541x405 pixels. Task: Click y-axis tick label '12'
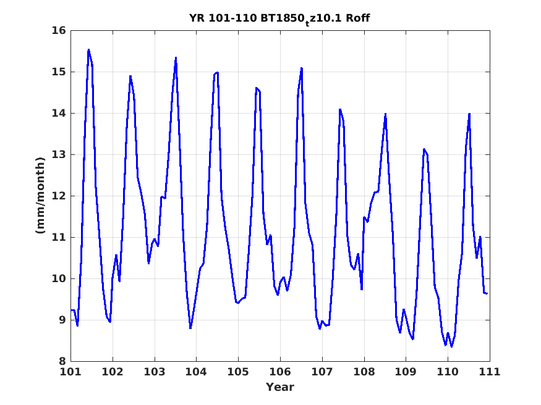(x=59, y=196)
